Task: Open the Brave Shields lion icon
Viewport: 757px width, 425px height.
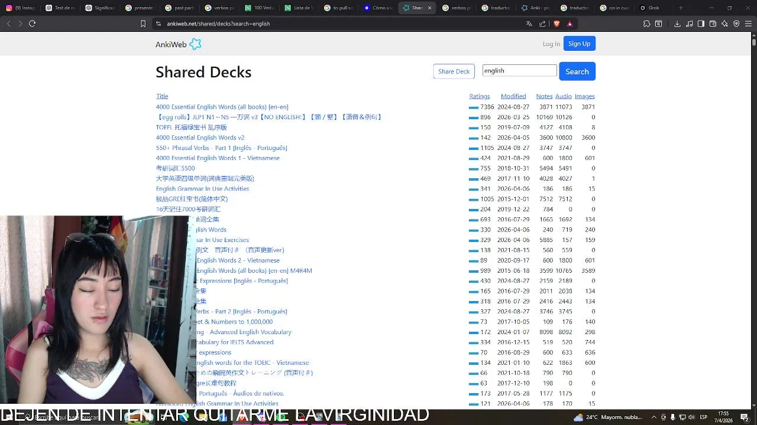Action: pyautogui.click(x=557, y=24)
